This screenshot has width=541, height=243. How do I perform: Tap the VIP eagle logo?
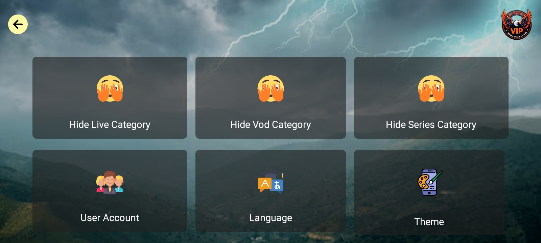point(516,24)
